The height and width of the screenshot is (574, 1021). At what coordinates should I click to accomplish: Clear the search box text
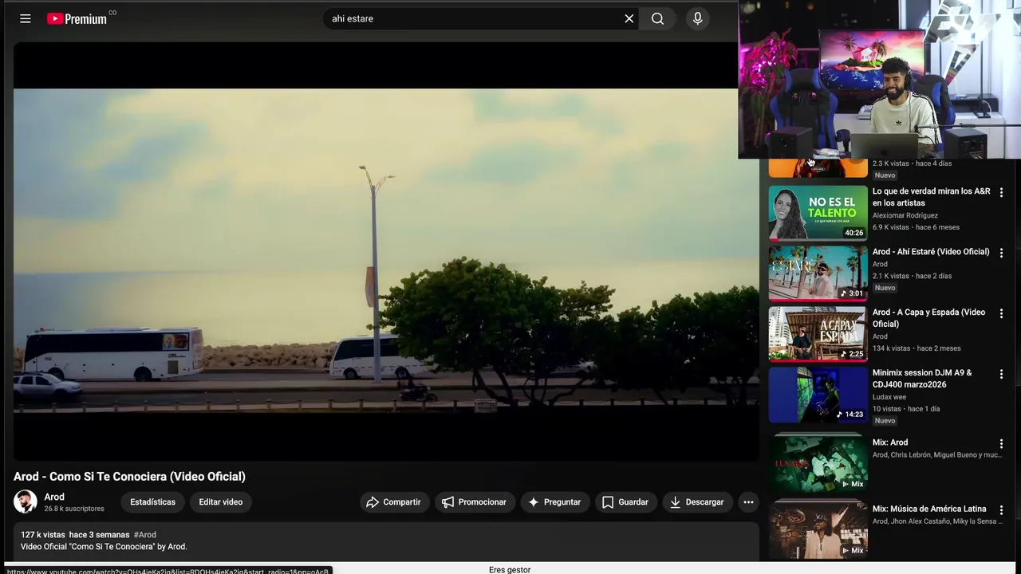click(629, 18)
